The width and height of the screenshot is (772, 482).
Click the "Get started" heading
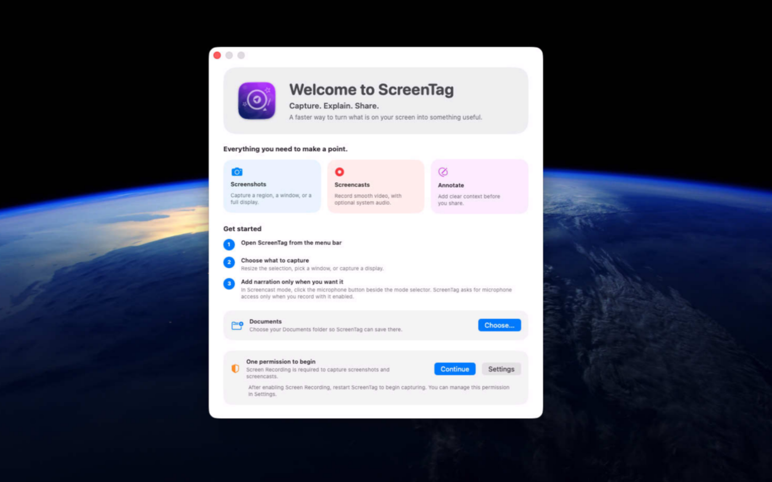pyautogui.click(x=242, y=229)
